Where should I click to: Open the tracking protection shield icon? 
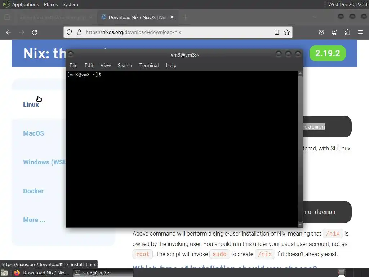(x=69, y=32)
